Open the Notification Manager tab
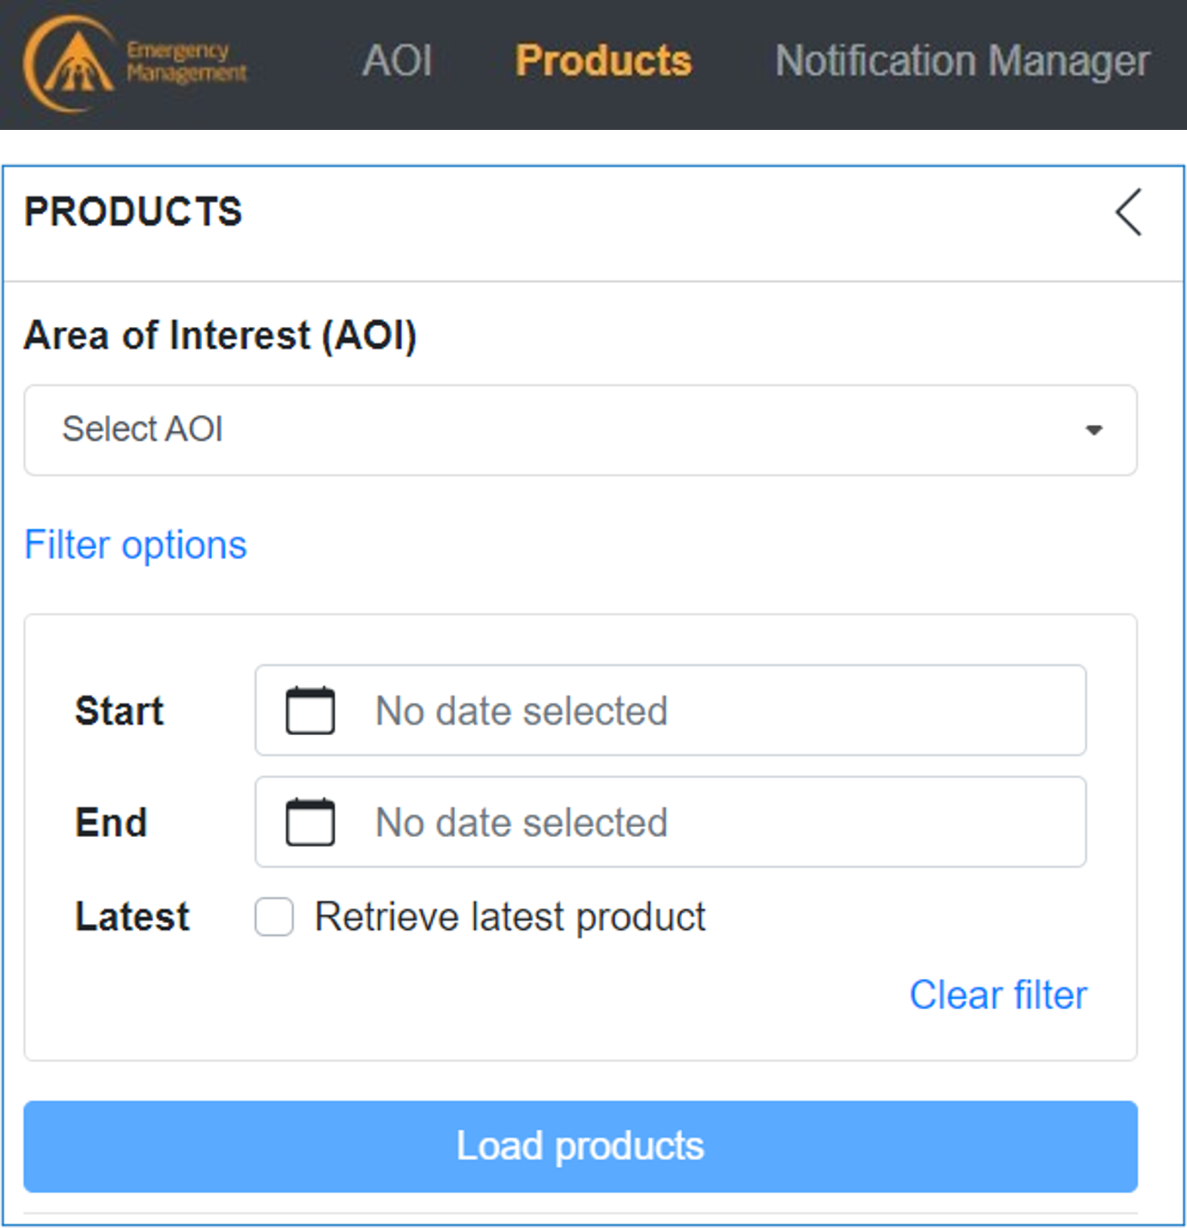 962,60
